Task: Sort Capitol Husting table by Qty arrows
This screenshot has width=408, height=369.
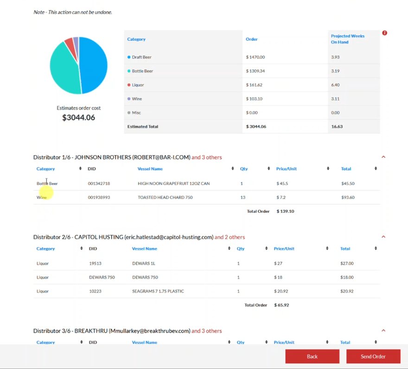Action: (266, 249)
